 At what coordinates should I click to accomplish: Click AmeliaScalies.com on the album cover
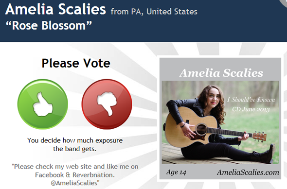[248, 172]
